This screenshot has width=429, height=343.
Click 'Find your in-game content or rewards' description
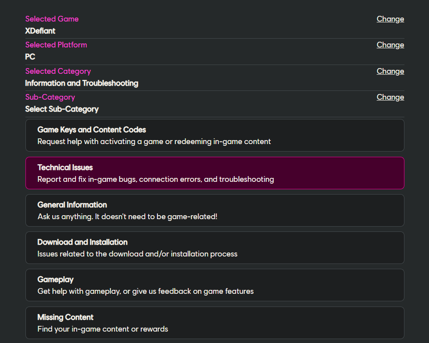103,329
